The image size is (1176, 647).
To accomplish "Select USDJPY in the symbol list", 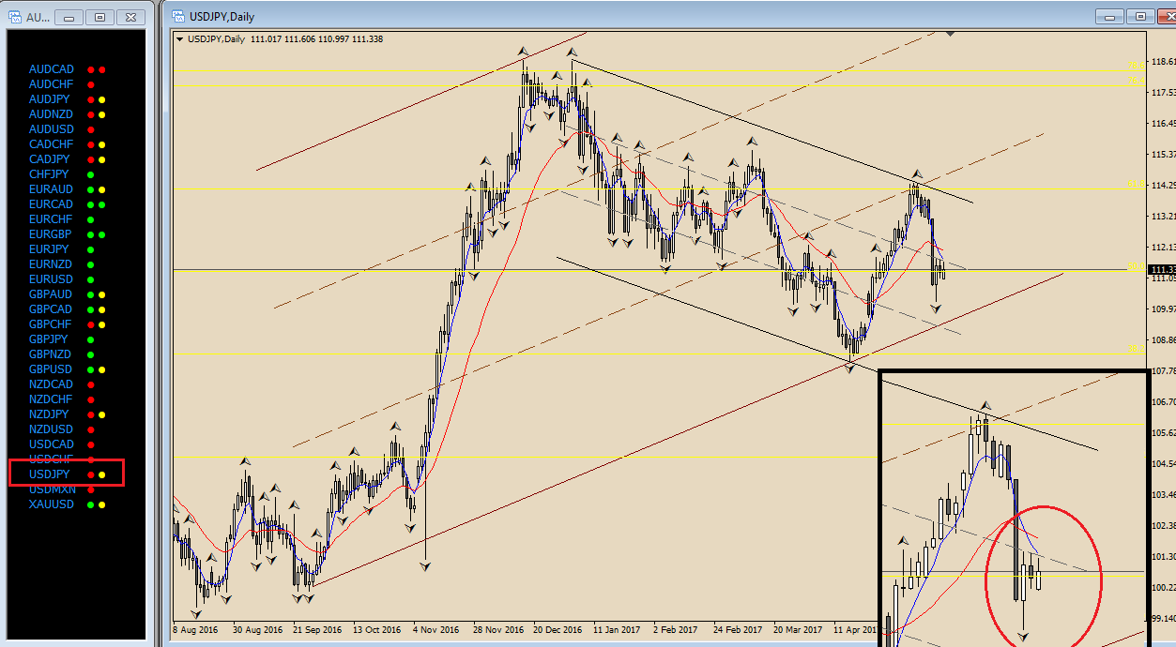I will point(49,475).
